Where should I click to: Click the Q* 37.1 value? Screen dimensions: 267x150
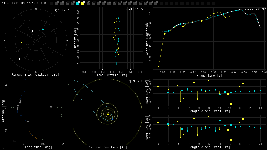(x=62, y=10)
